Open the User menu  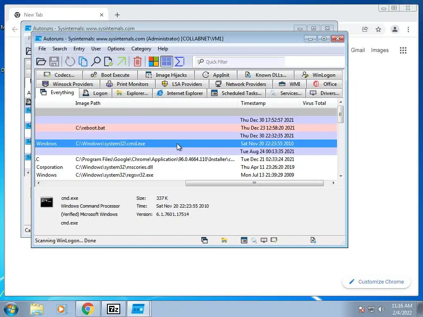pyautogui.click(x=96, y=49)
